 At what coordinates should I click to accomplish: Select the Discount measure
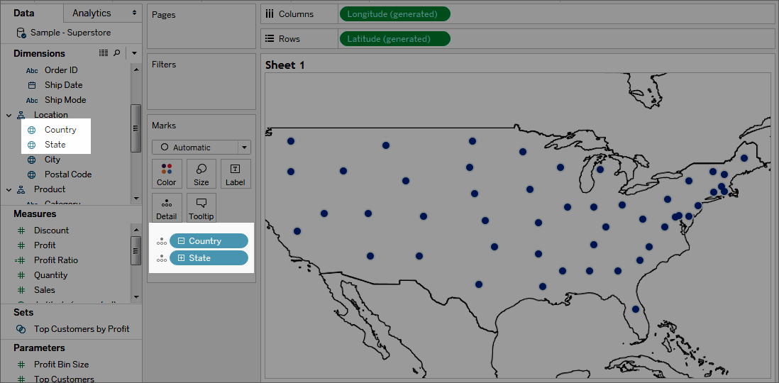(51, 231)
